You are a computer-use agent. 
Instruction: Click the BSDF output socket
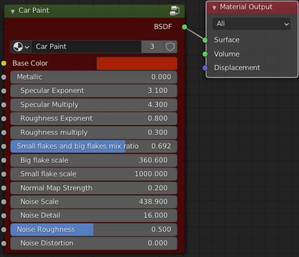pos(184,27)
